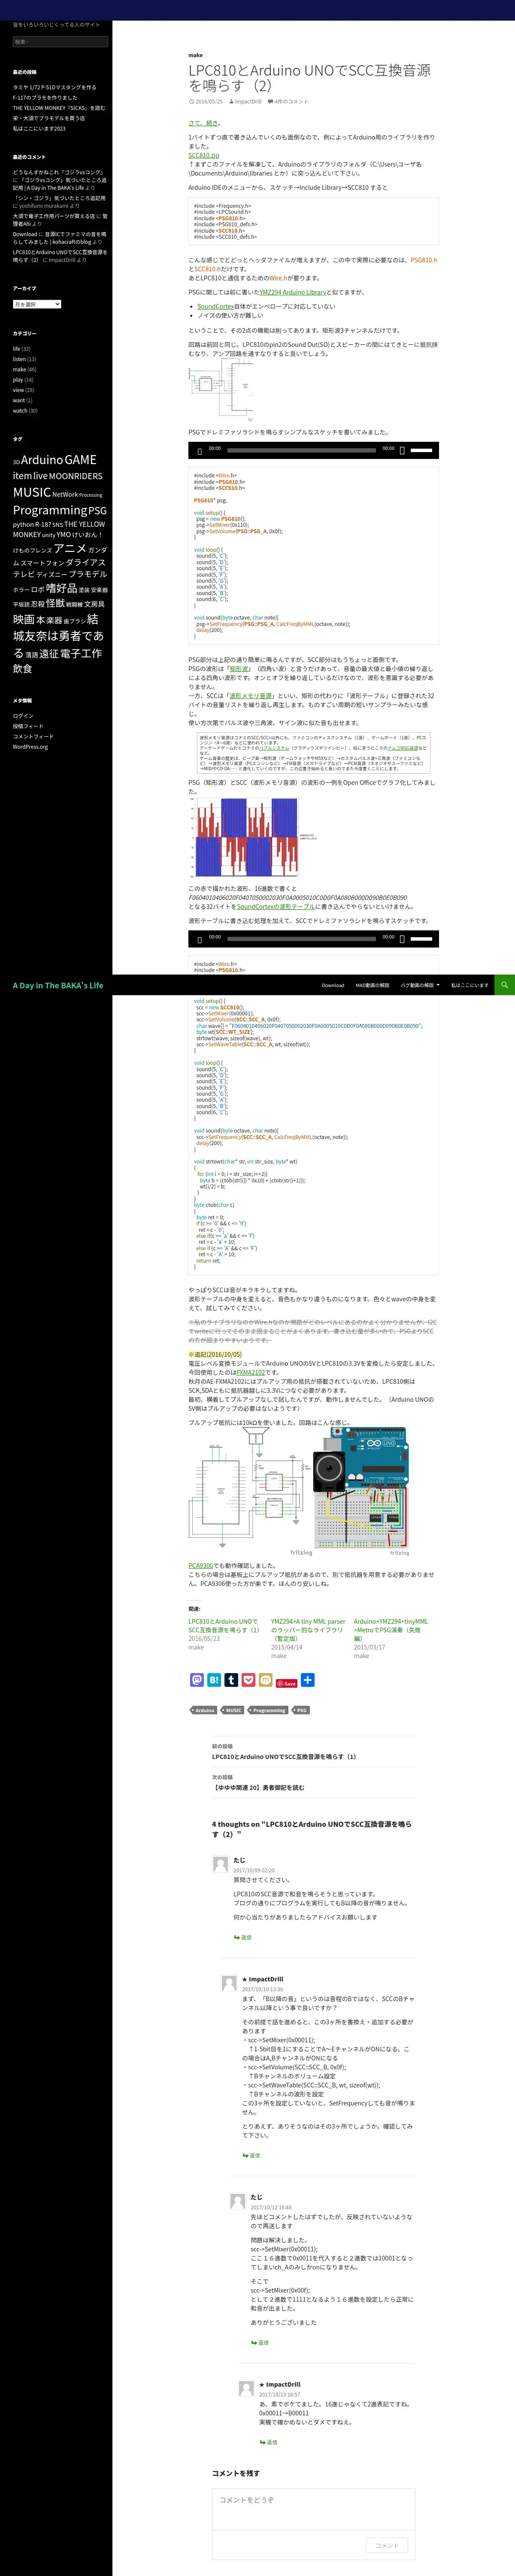515x2576 pixels.
Task: Select the Programming tag in sidebar cloud
Action: tap(50, 510)
